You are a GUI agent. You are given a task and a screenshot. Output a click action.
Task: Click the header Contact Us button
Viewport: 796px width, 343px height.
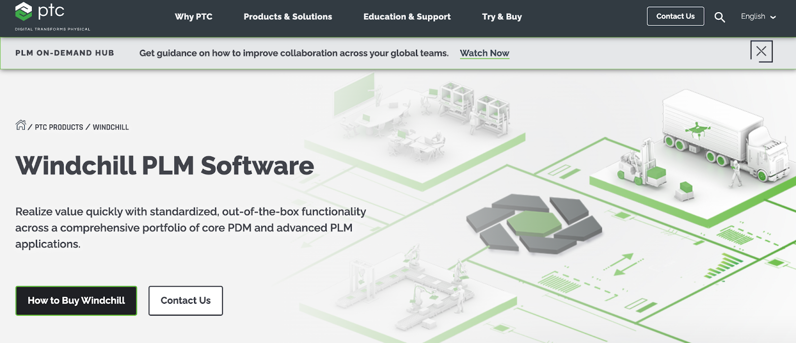675,16
